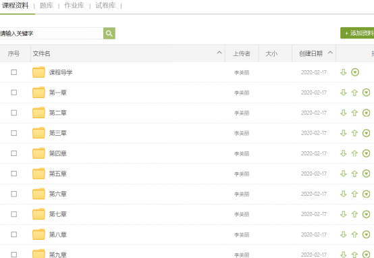Viewport: 374px width, 258px height.
Task: Expand the circled dropdown menu for 第五章
Action: (x=366, y=174)
